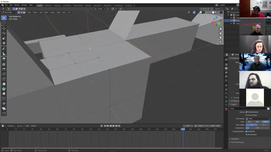Viewport: 271px width, 152px height.
Task: Toggle viewport overlays display
Action: (x=200, y=12)
